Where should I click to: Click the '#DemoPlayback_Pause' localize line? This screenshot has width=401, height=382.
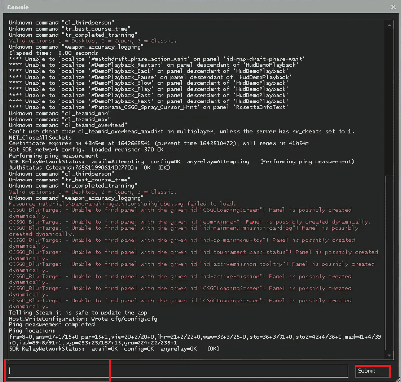(150, 77)
